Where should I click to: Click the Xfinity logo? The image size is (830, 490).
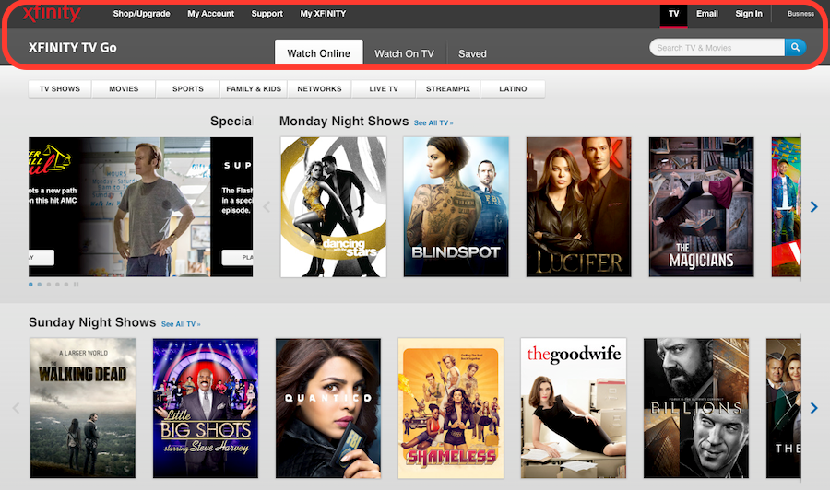coord(52,14)
